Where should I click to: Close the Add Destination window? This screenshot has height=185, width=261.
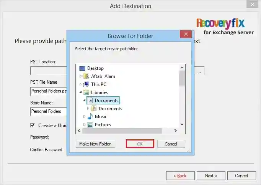tap(252, 4)
